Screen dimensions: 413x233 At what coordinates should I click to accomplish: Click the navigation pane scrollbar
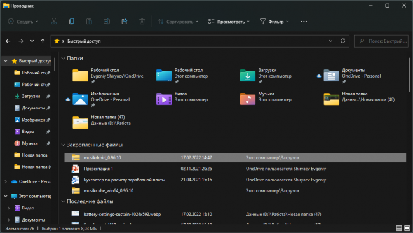(55, 64)
